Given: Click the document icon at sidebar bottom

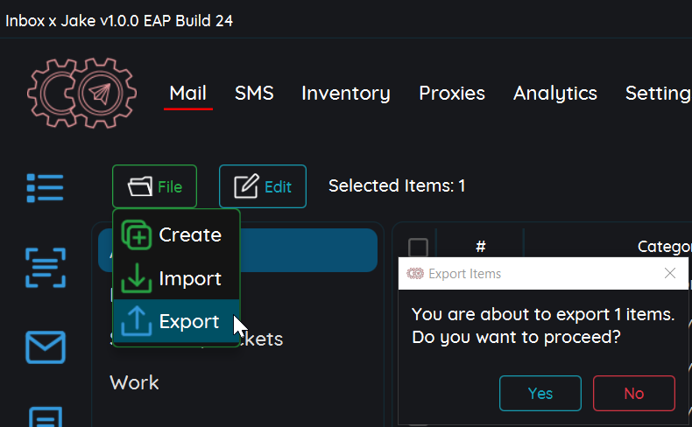Looking at the screenshot, I should pyautogui.click(x=45, y=416).
